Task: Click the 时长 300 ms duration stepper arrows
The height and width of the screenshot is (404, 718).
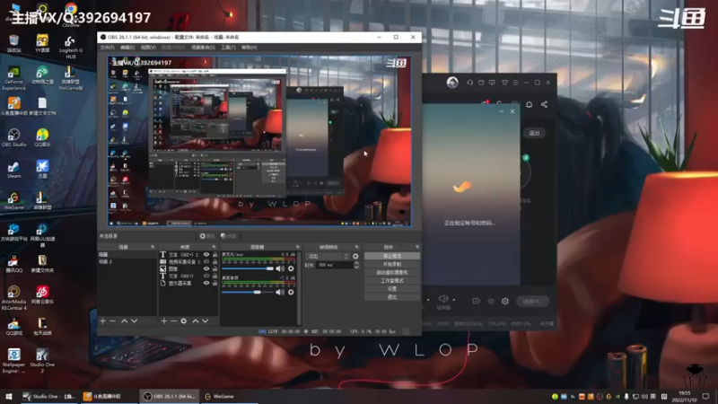Action: (356, 265)
